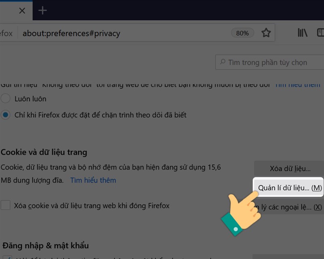
Task: Bookmark this page with the star icon
Action: coord(266,33)
